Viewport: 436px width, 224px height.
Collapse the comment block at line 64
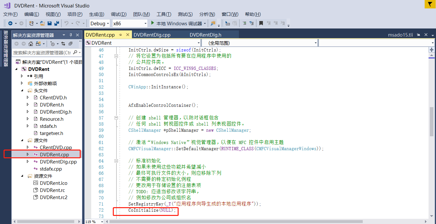pyautogui.click(x=116, y=161)
